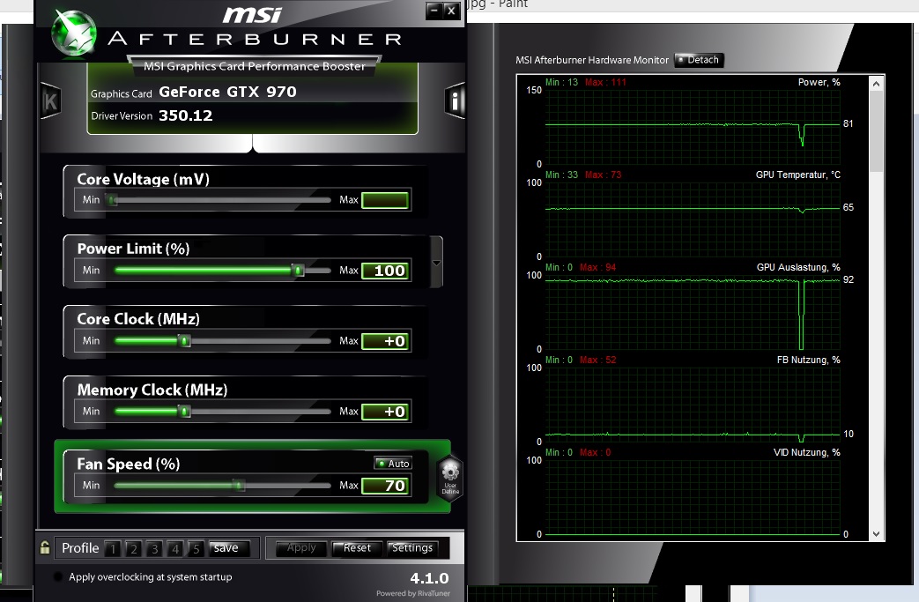Click the Power Limit slider handle
Viewport: 919px width, 602px height.
[x=299, y=271]
